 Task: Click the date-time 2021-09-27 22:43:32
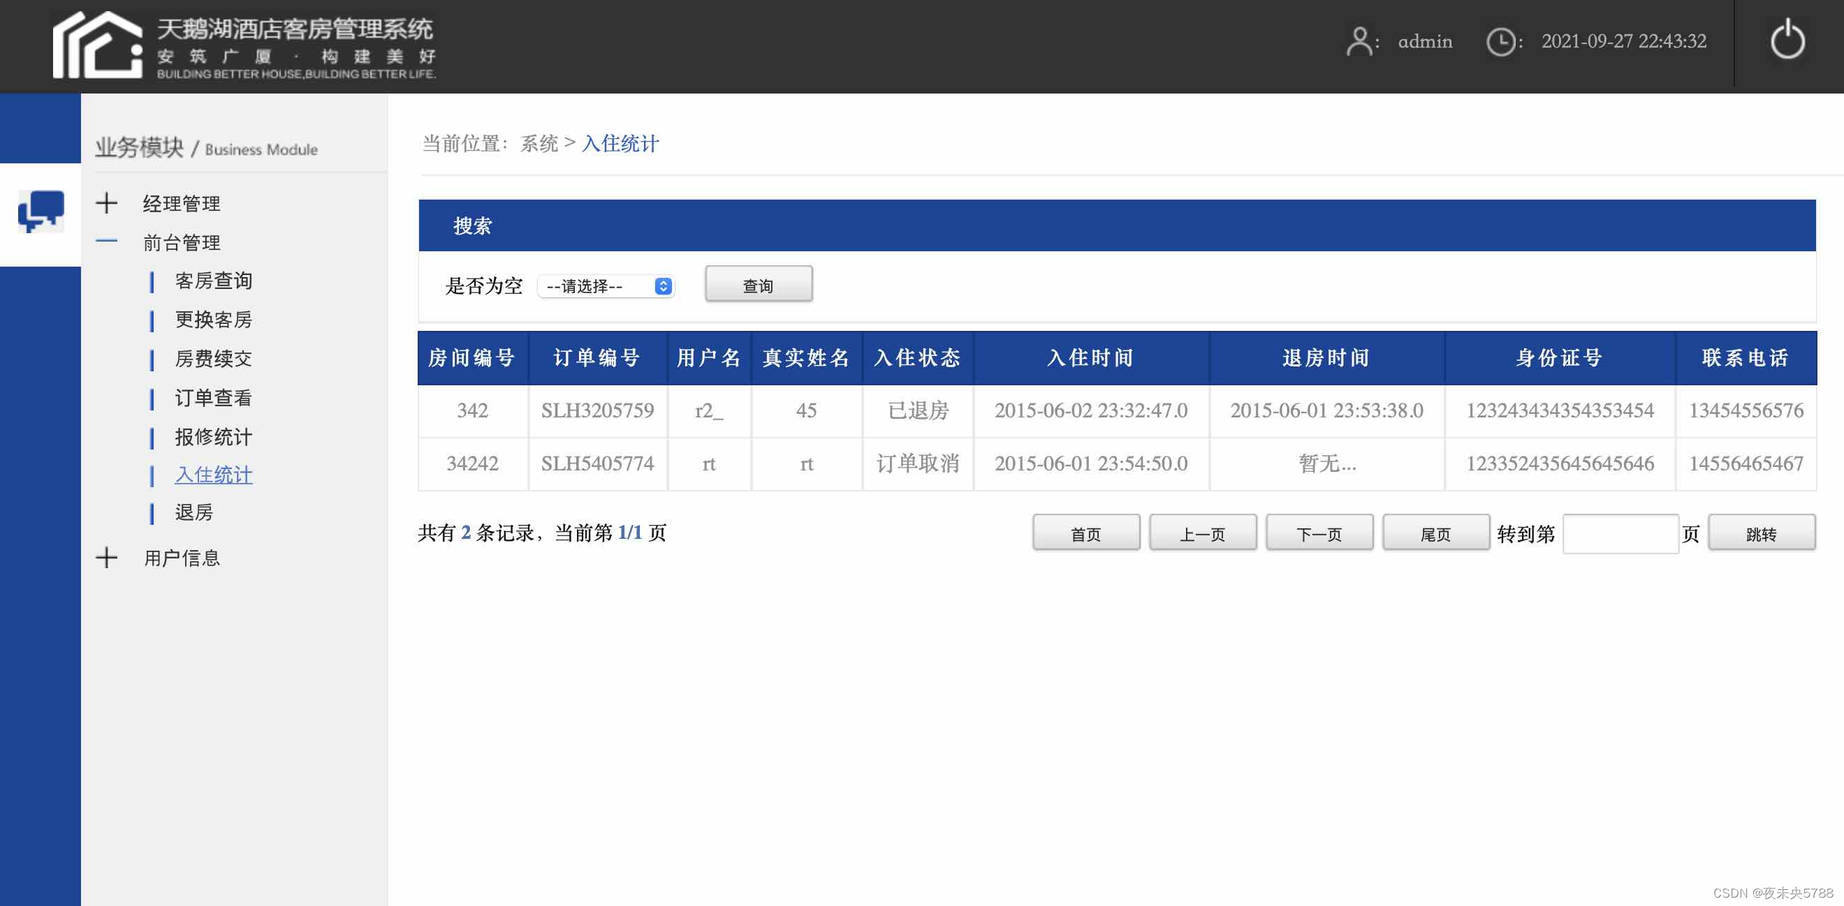pos(1623,41)
